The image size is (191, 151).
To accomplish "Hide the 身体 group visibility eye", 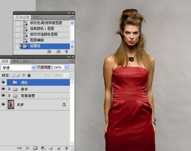I will click(x=3, y=89).
